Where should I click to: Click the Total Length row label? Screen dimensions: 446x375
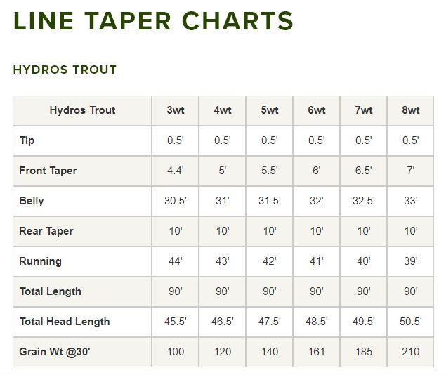pos(50,291)
